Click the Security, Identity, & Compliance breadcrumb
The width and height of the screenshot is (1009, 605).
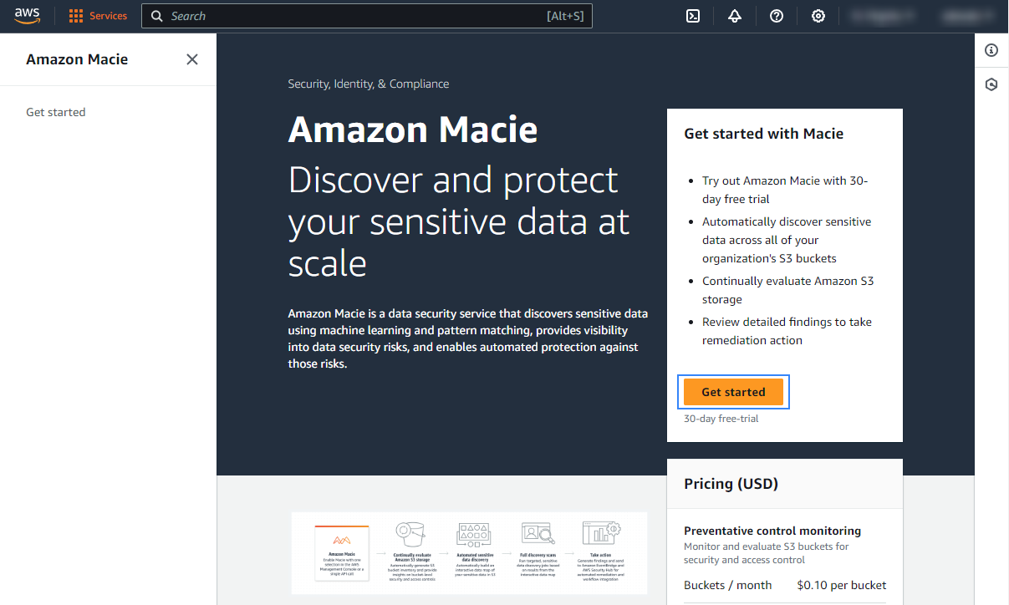point(369,84)
